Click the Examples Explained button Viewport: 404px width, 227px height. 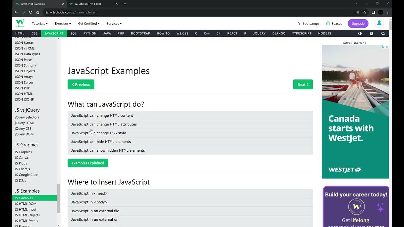pos(88,163)
